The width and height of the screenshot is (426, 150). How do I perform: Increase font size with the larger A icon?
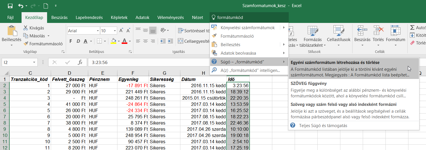click(x=121, y=31)
